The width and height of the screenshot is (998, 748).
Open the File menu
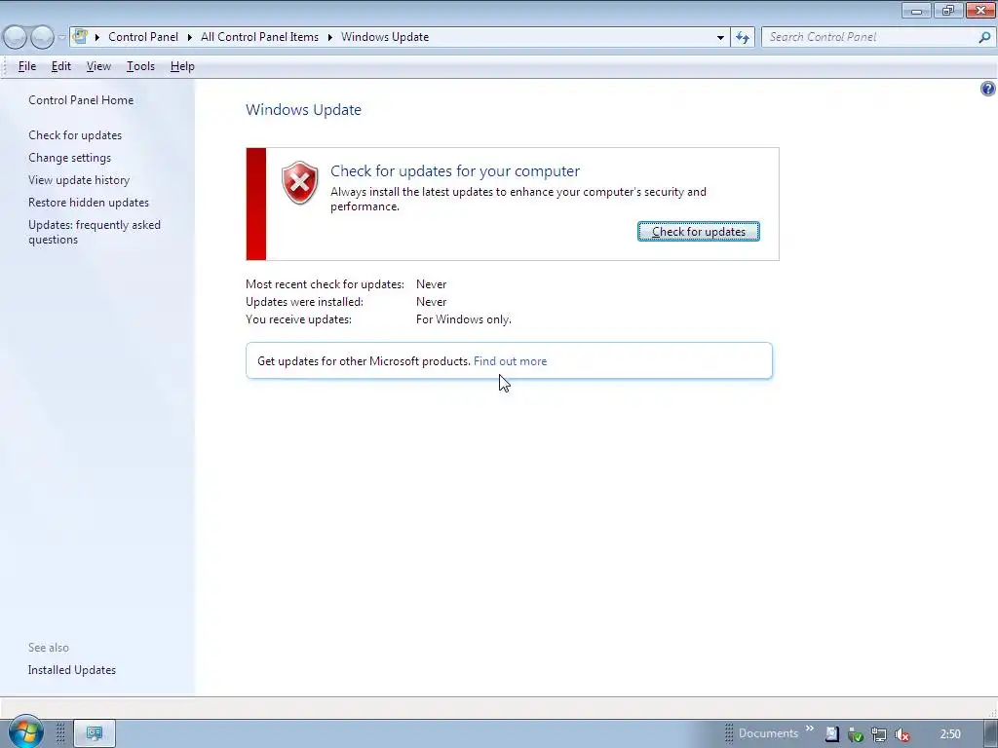click(26, 66)
